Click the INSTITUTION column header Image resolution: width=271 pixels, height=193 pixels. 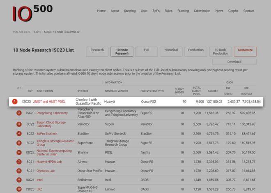[x=45, y=91]
